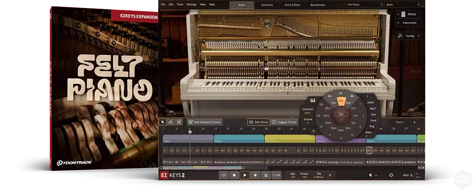Select the arrow pointer tool

click(x=163, y=122)
